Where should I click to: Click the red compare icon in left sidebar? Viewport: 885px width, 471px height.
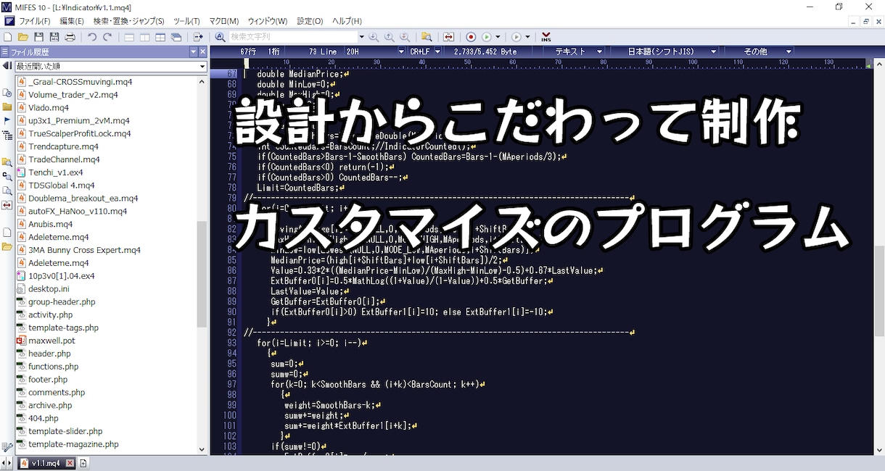pyautogui.click(x=7, y=205)
